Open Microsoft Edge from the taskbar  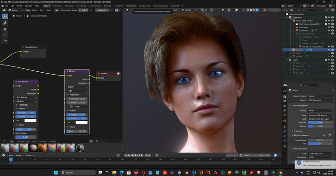(122, 173)
